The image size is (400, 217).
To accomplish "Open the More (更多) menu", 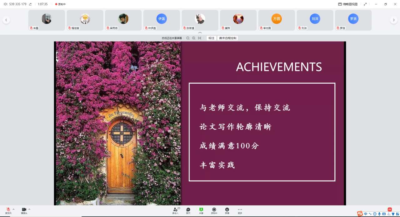I will tap(240, 210).
